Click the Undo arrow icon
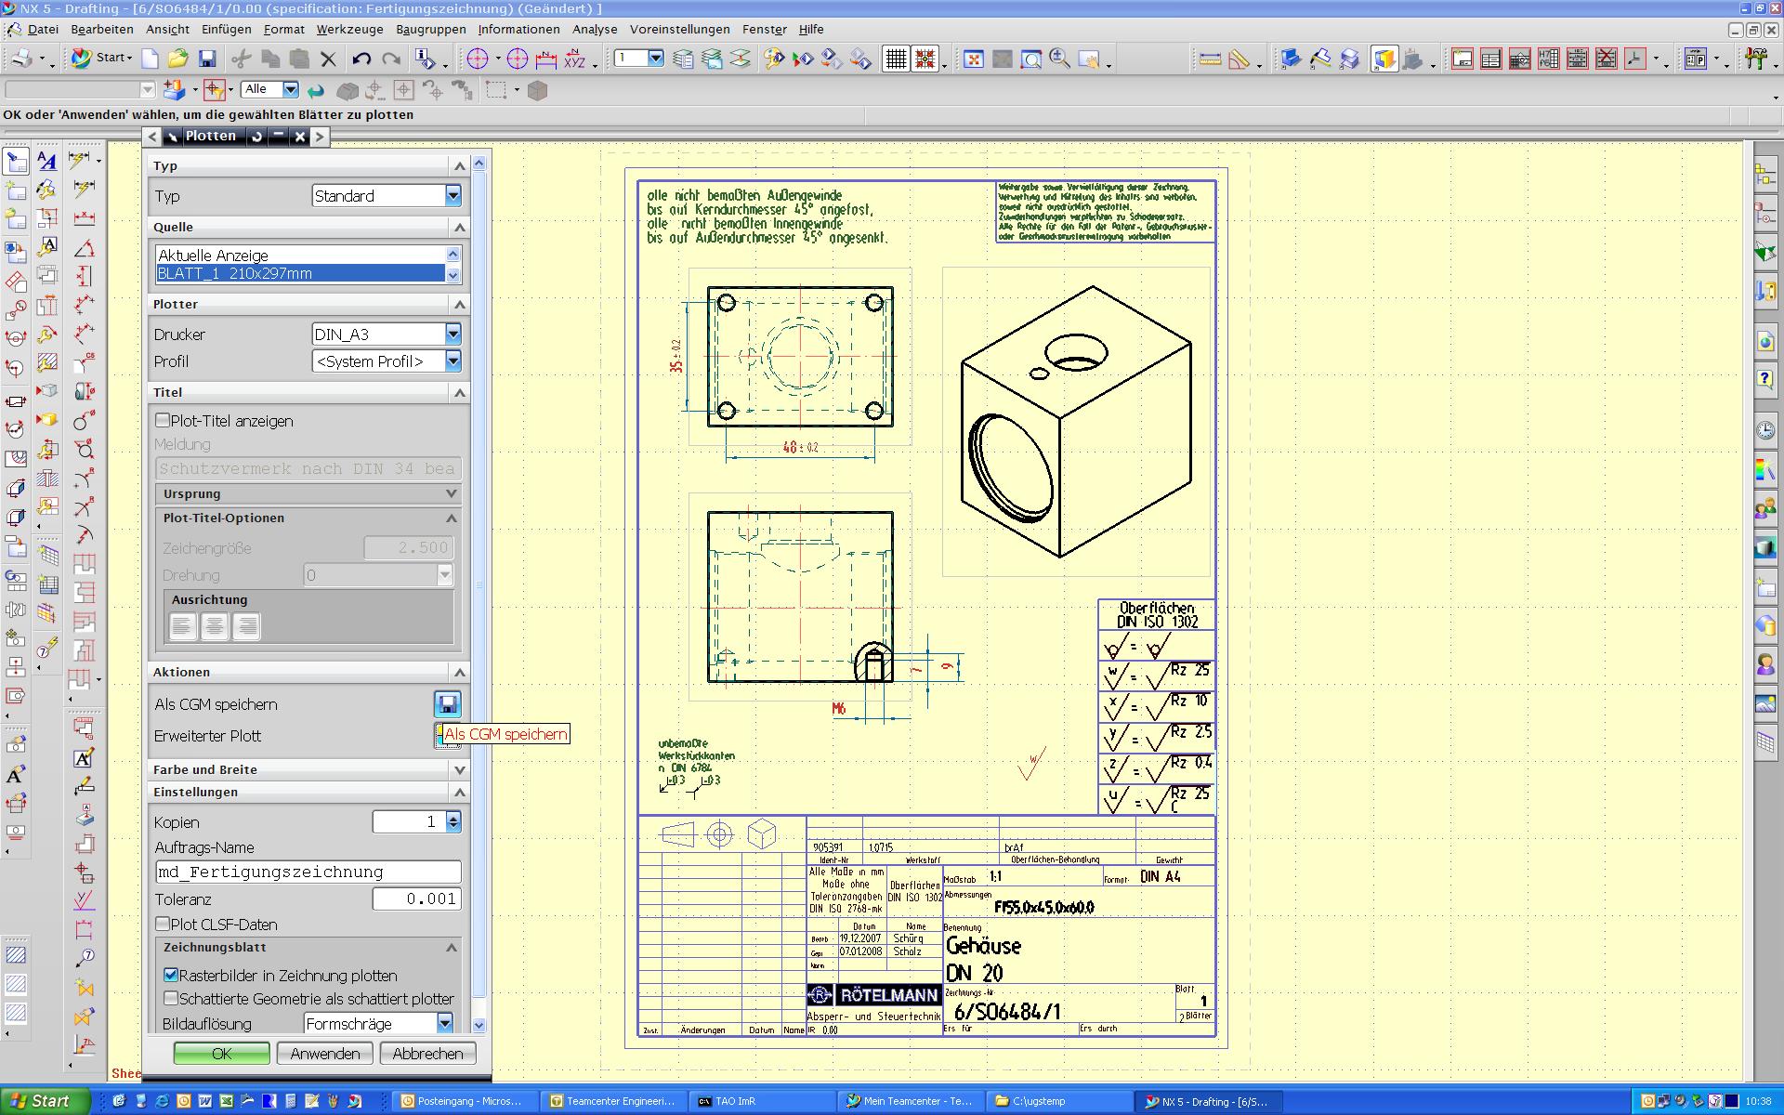Image resolution: width=1784 pixels, height=1115 pixels. click(361, 59)
